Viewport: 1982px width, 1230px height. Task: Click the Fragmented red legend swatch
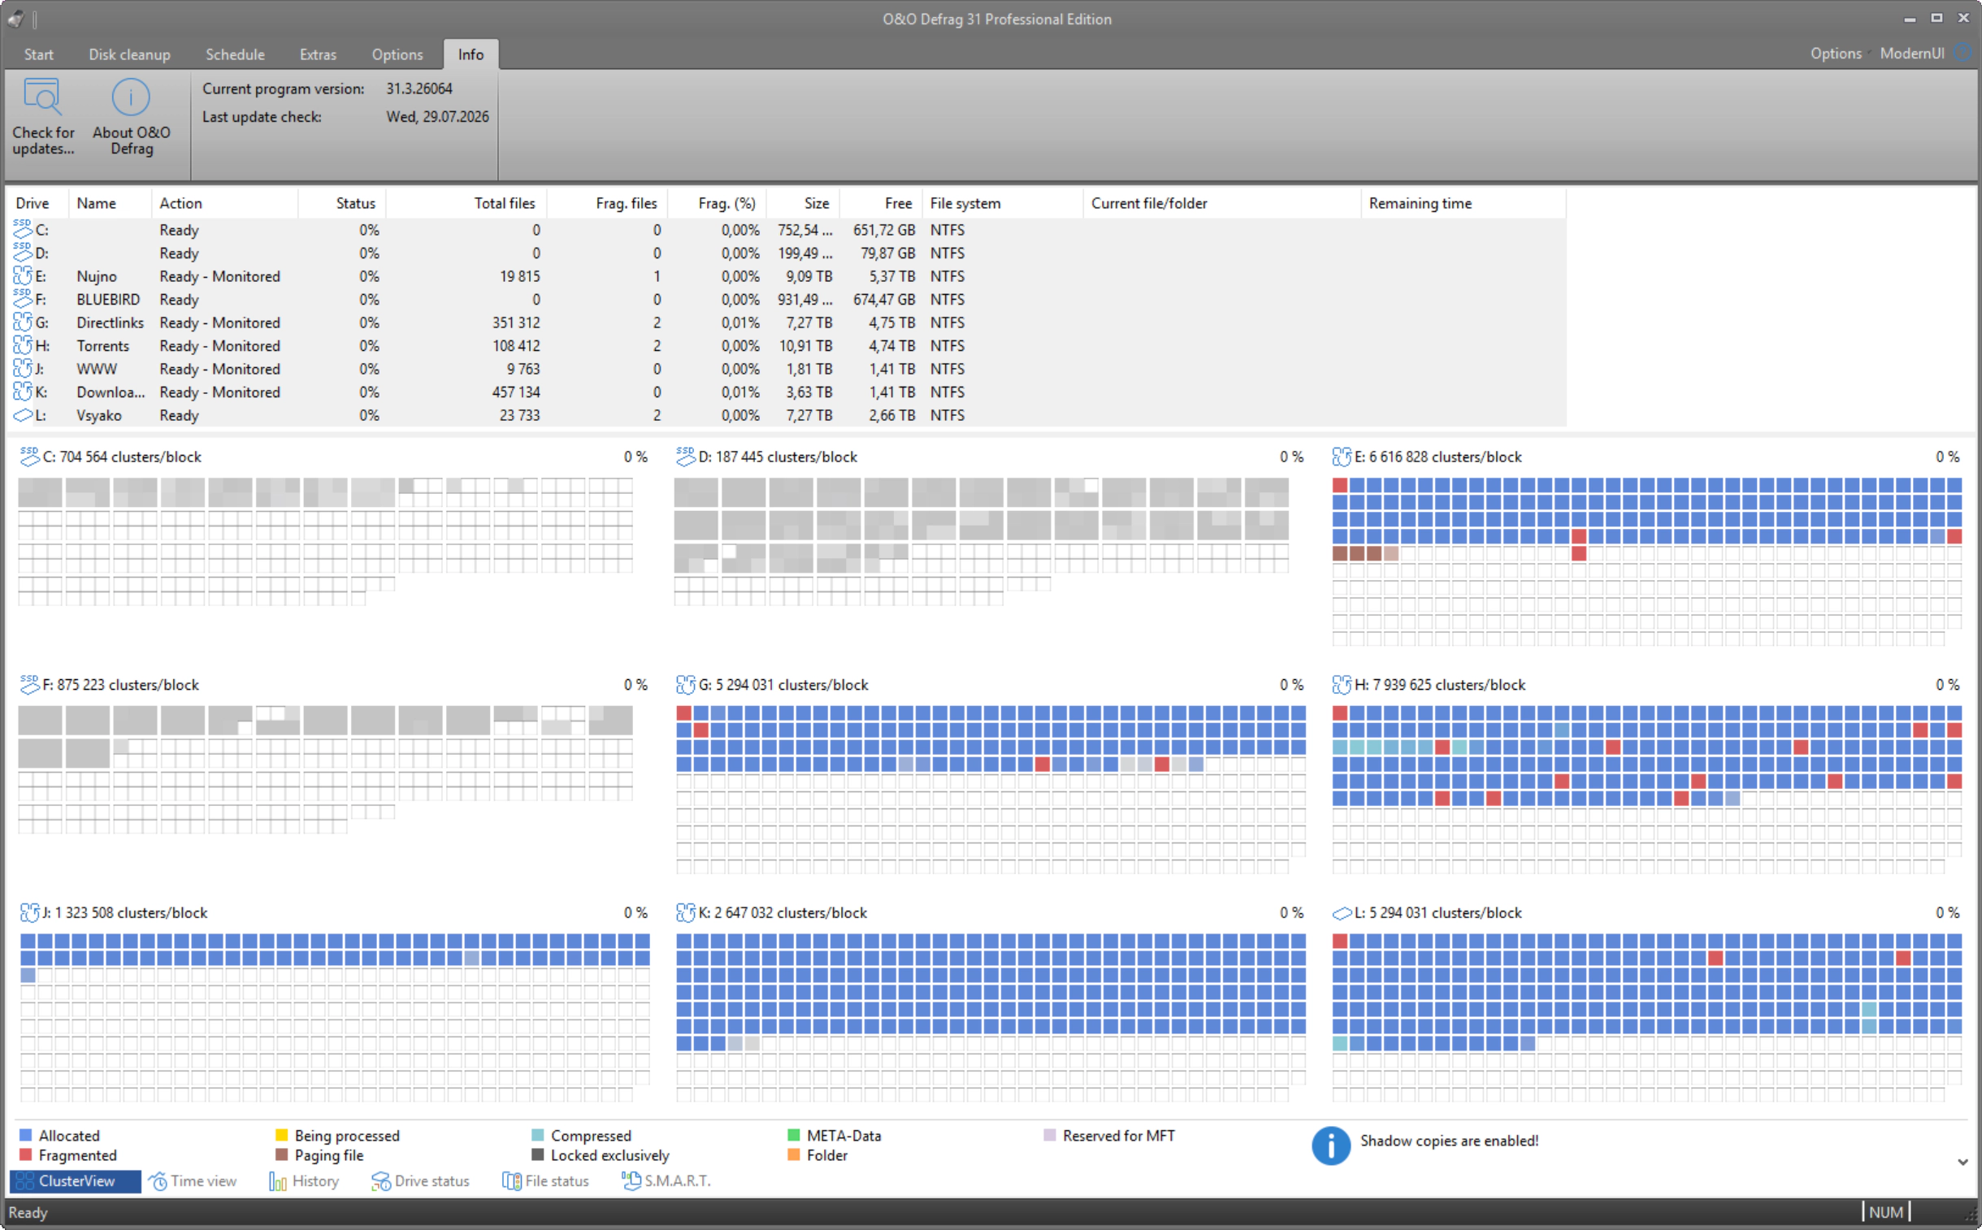pyautogui.click(x=25, y=1154)
